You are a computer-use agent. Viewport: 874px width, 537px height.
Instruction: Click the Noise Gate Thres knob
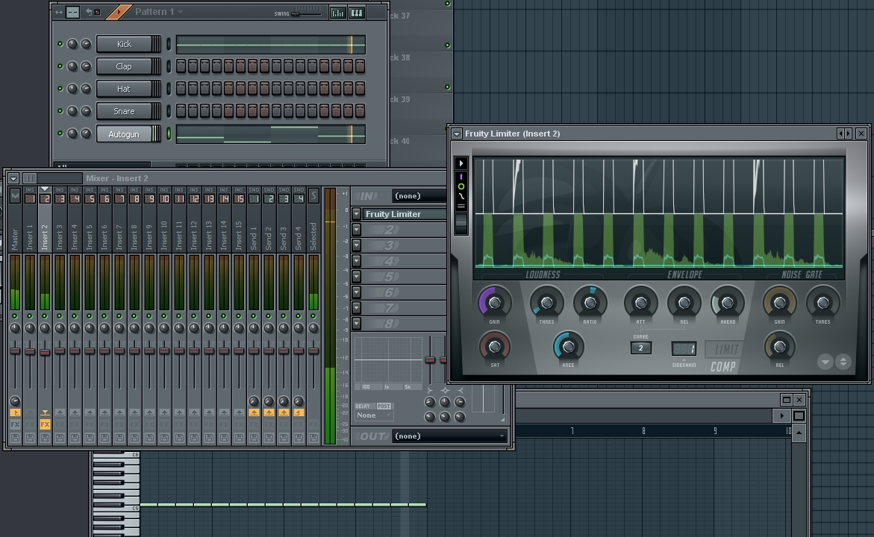[x=823, y=303]
